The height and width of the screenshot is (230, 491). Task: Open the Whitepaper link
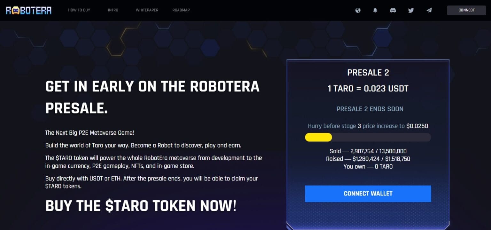pos(147,10)
